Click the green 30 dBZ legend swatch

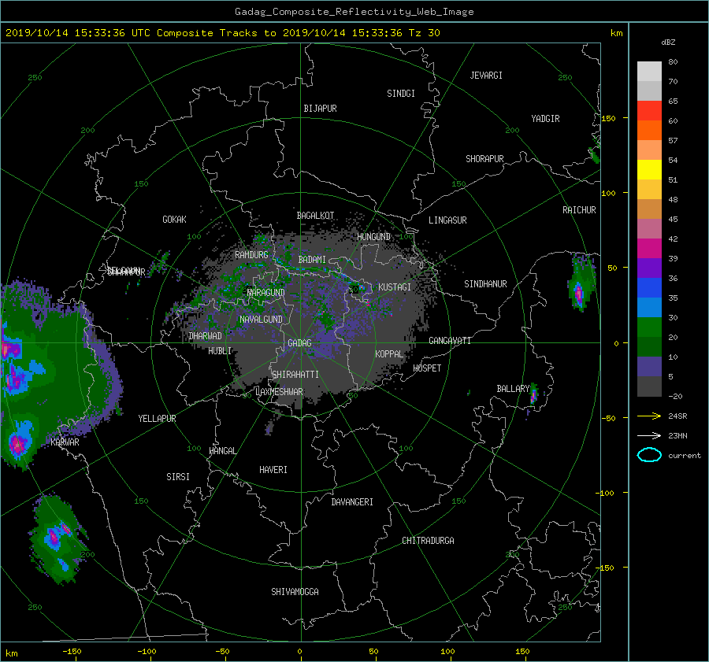point(649,327)
